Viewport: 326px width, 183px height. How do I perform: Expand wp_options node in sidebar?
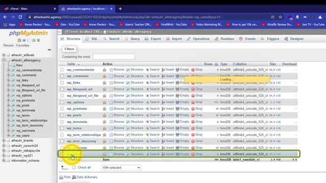click(x=9, y=96)
